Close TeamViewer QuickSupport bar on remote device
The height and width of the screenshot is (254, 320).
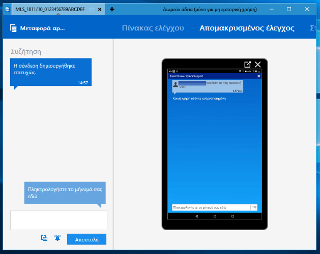coord(258,76)
